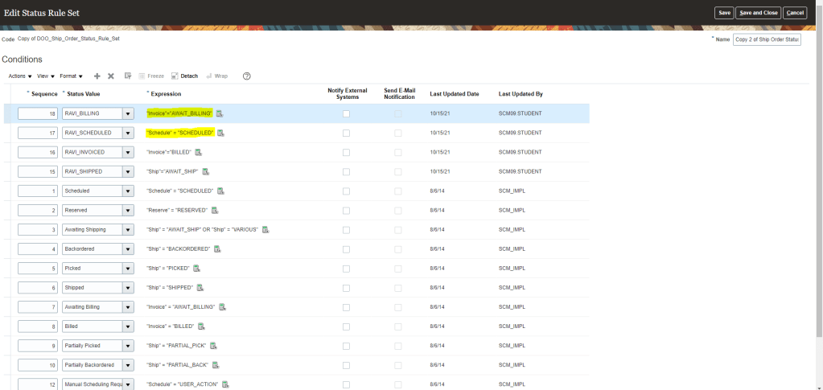Viewport: 823px width, 390px height.
Task: Expand Status Value dropdown for Billed row
Action: tap(127, 326)
